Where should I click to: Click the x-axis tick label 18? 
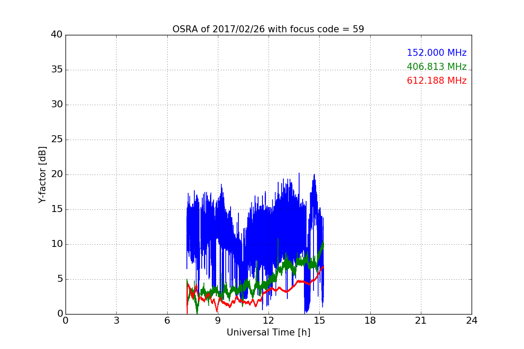click(370, 320)
